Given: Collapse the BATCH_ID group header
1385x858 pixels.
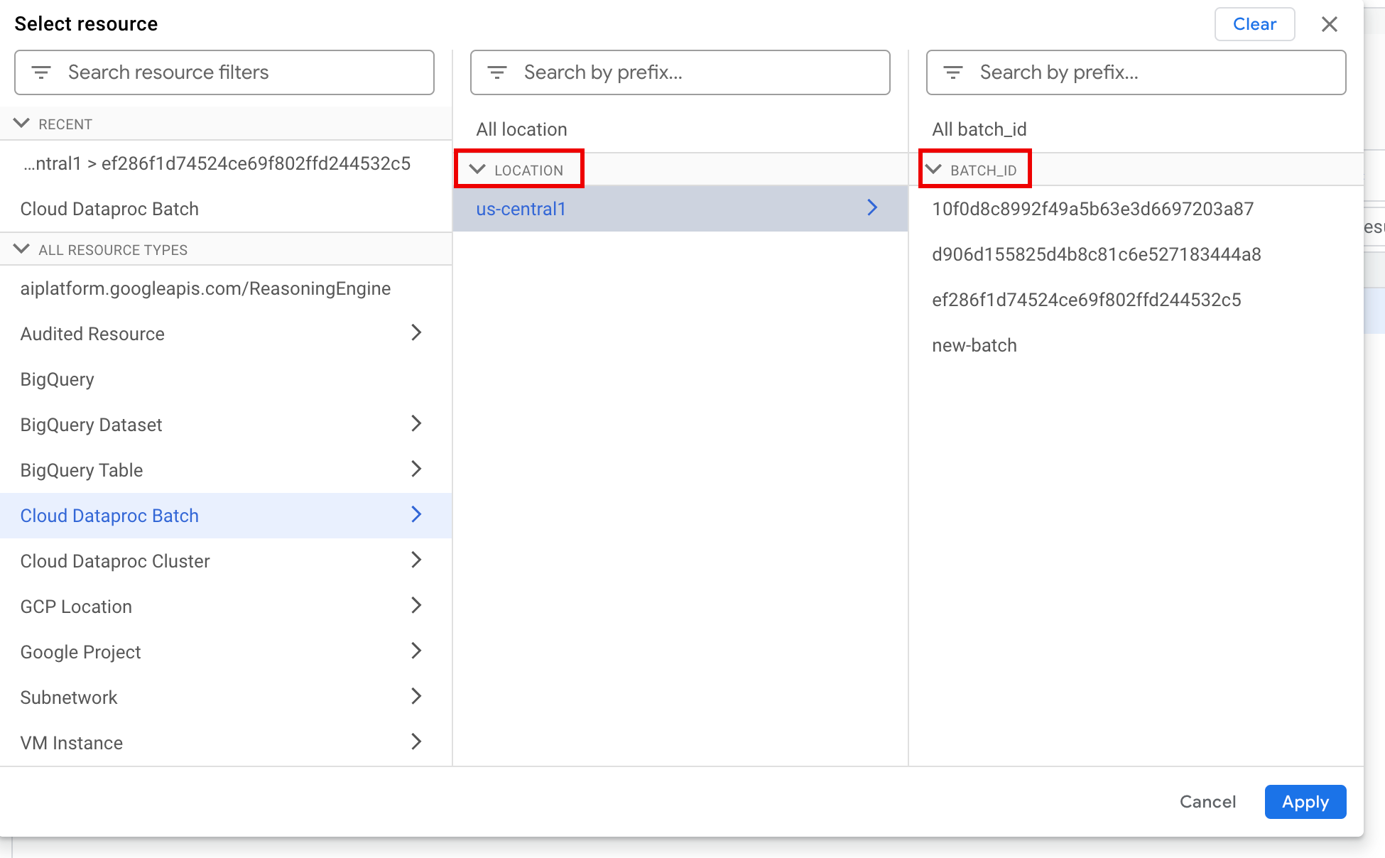Looking at the screenshot, I should pos(934,170).
